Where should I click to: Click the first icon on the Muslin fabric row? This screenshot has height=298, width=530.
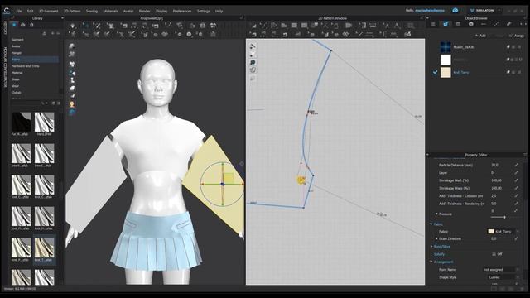click(x=508, y=47)
